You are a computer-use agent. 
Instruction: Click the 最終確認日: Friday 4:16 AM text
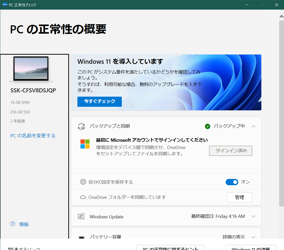pos(218,216)
